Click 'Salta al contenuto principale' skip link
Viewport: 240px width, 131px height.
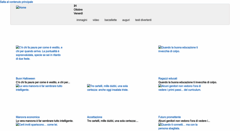(x=16, y=2)
